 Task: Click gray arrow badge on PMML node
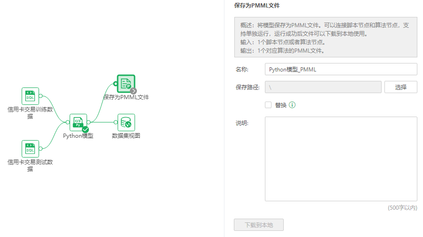[134, 91]
